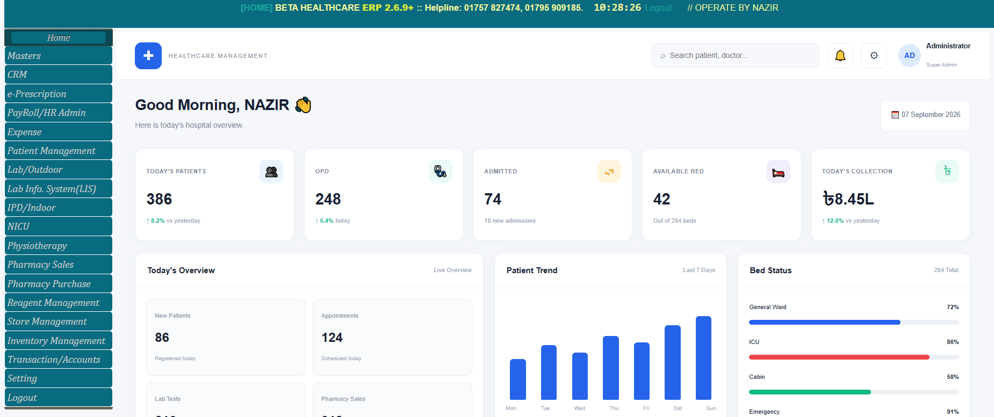Focus the Search patient, doctor field
The height and width of the screenshot is (417, 994).
coord(735,56)
